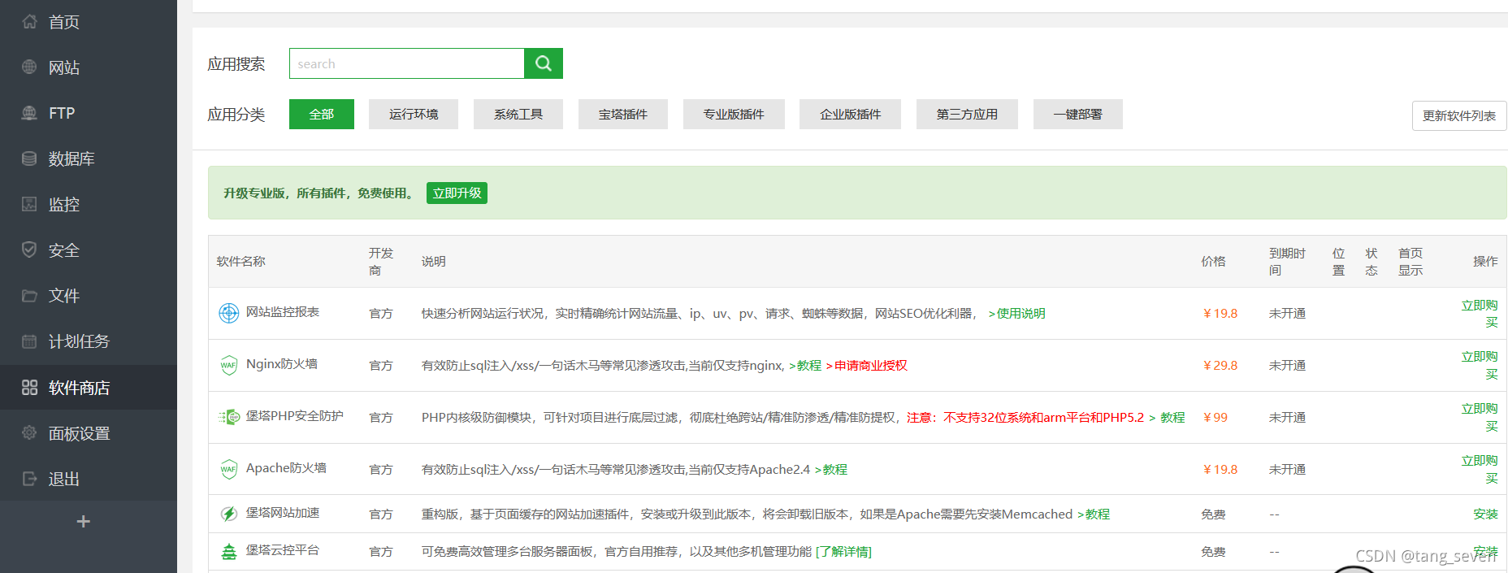Open 教程 link in Apache防火墙 row

[830, 470]
